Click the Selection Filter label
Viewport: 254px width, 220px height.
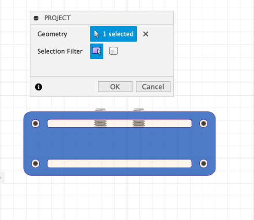click(x=60, y=51)
